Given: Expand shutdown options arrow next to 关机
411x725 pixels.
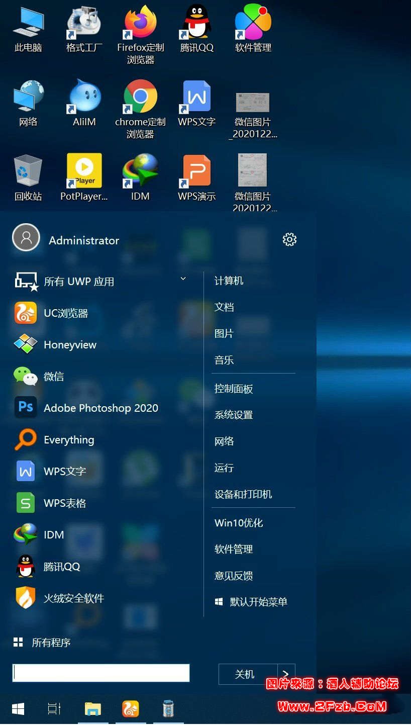Looking at the screenshot, I should [286, 674].
